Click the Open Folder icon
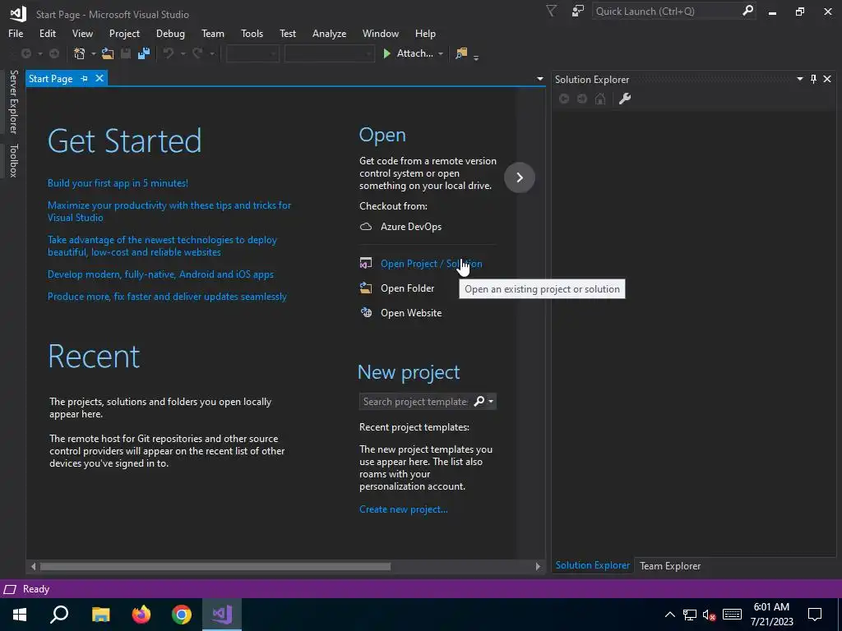 [x=366, y=288]
